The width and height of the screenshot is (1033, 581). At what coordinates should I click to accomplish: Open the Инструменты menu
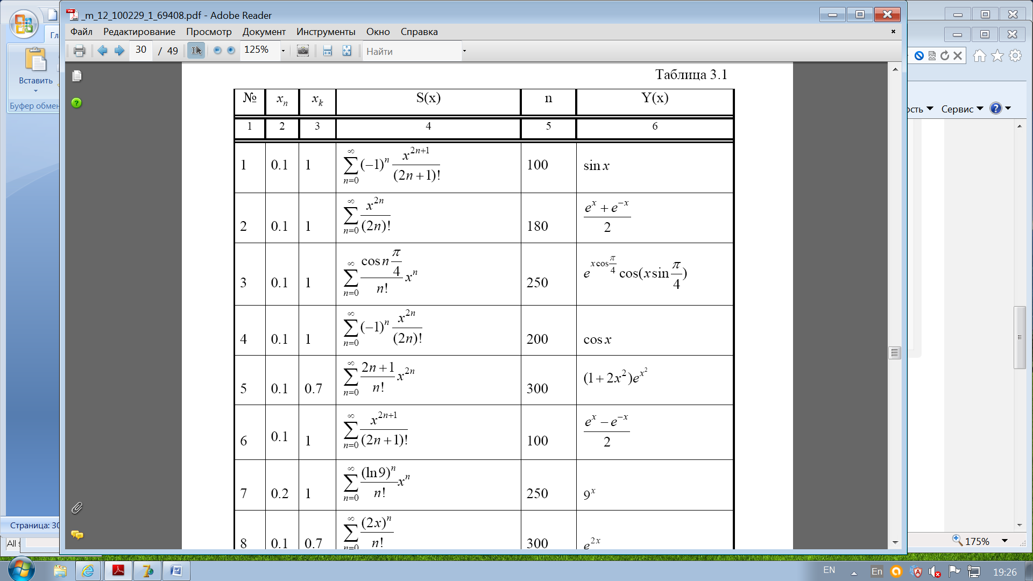[326, 32]
